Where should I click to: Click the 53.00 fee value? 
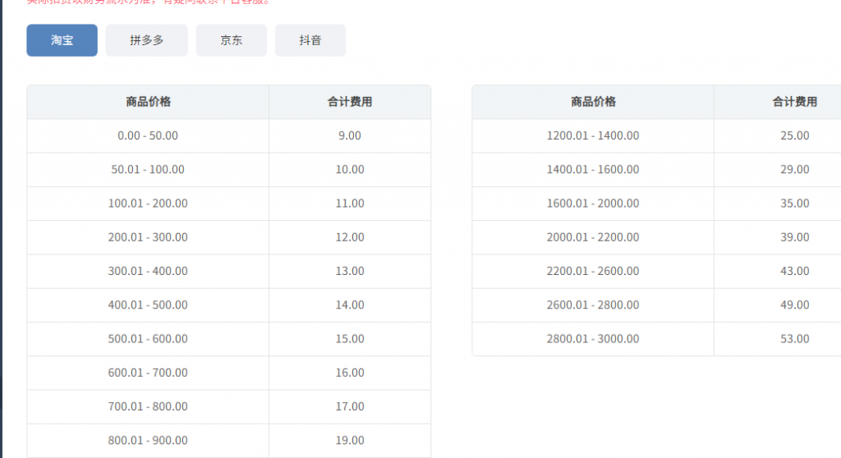point(795,339)
